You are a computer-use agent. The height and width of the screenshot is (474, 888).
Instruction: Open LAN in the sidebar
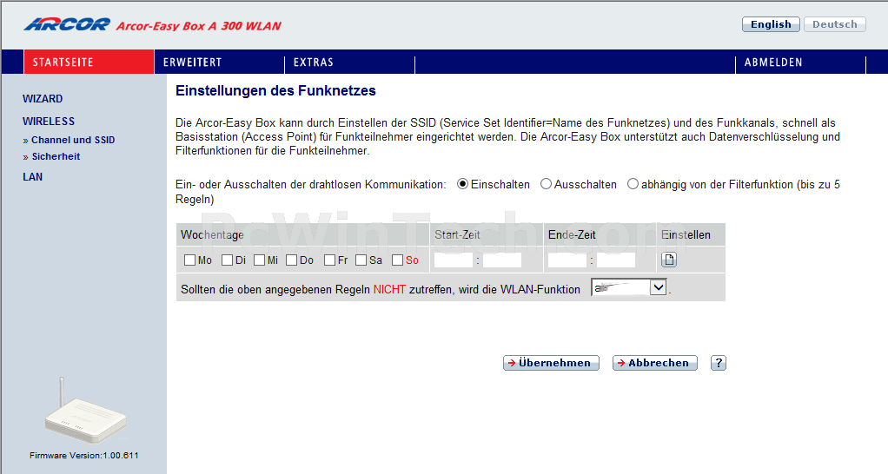tap(33, 176)
